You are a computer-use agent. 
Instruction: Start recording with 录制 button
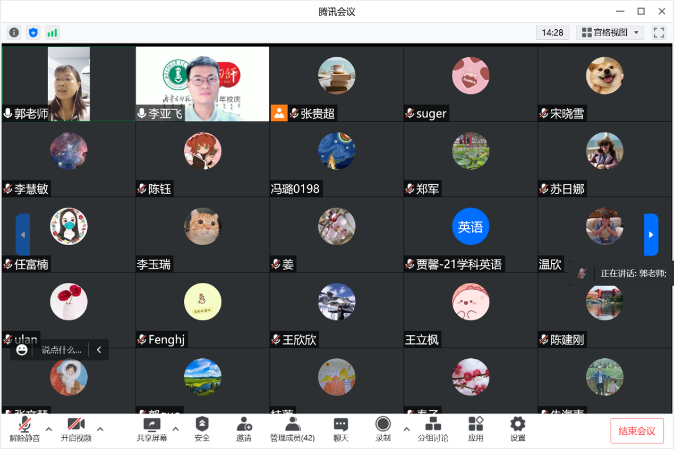[383, 429]
